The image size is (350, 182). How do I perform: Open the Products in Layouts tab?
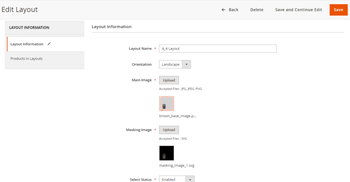tap(27, 59)
